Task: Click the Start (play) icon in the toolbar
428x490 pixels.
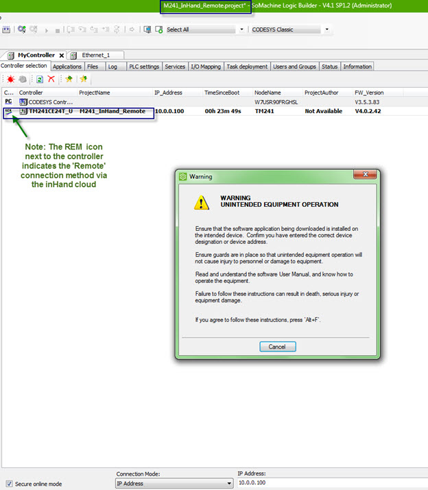Action: [47, 30]
